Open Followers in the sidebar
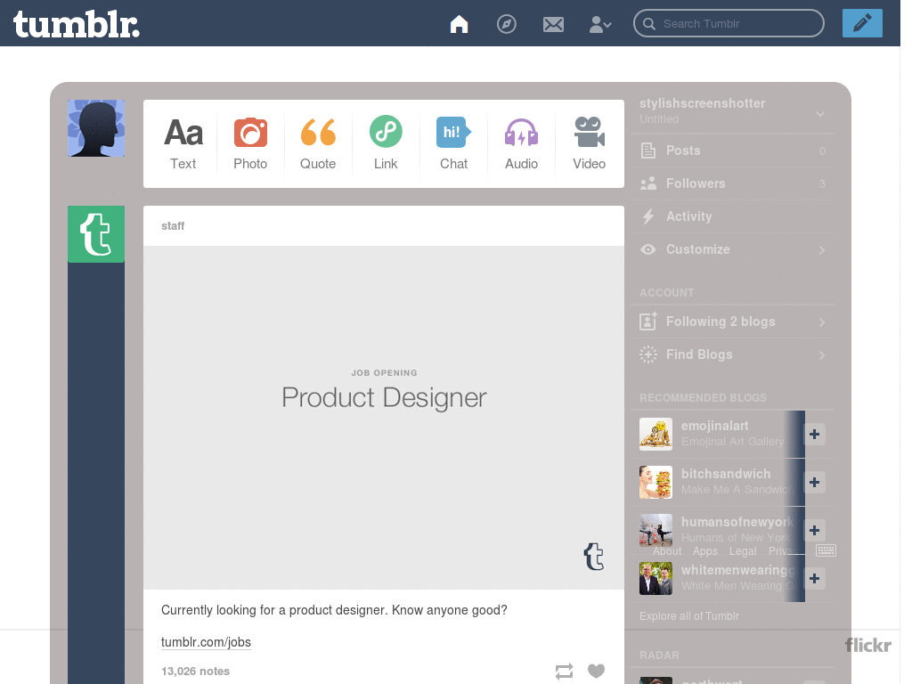Viewport: 912px width, 684px height. click(x=733, y=183)
